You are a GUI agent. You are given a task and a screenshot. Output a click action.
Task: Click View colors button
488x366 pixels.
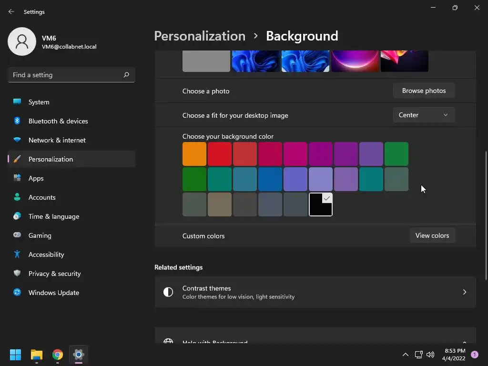(432, 235)
